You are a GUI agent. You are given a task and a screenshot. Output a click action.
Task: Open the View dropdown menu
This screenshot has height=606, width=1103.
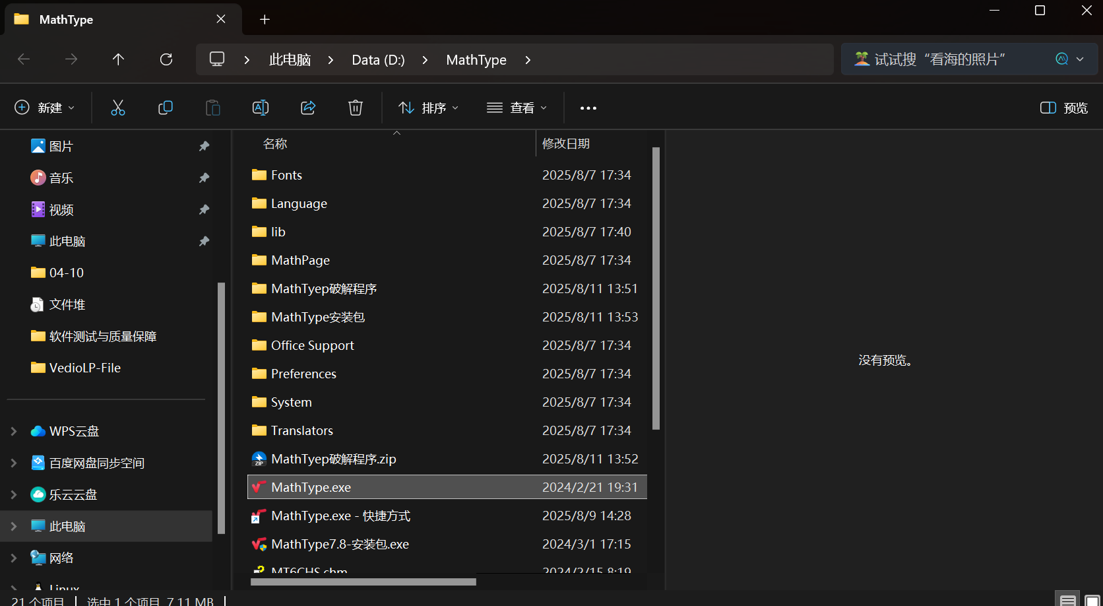[517, 108]
